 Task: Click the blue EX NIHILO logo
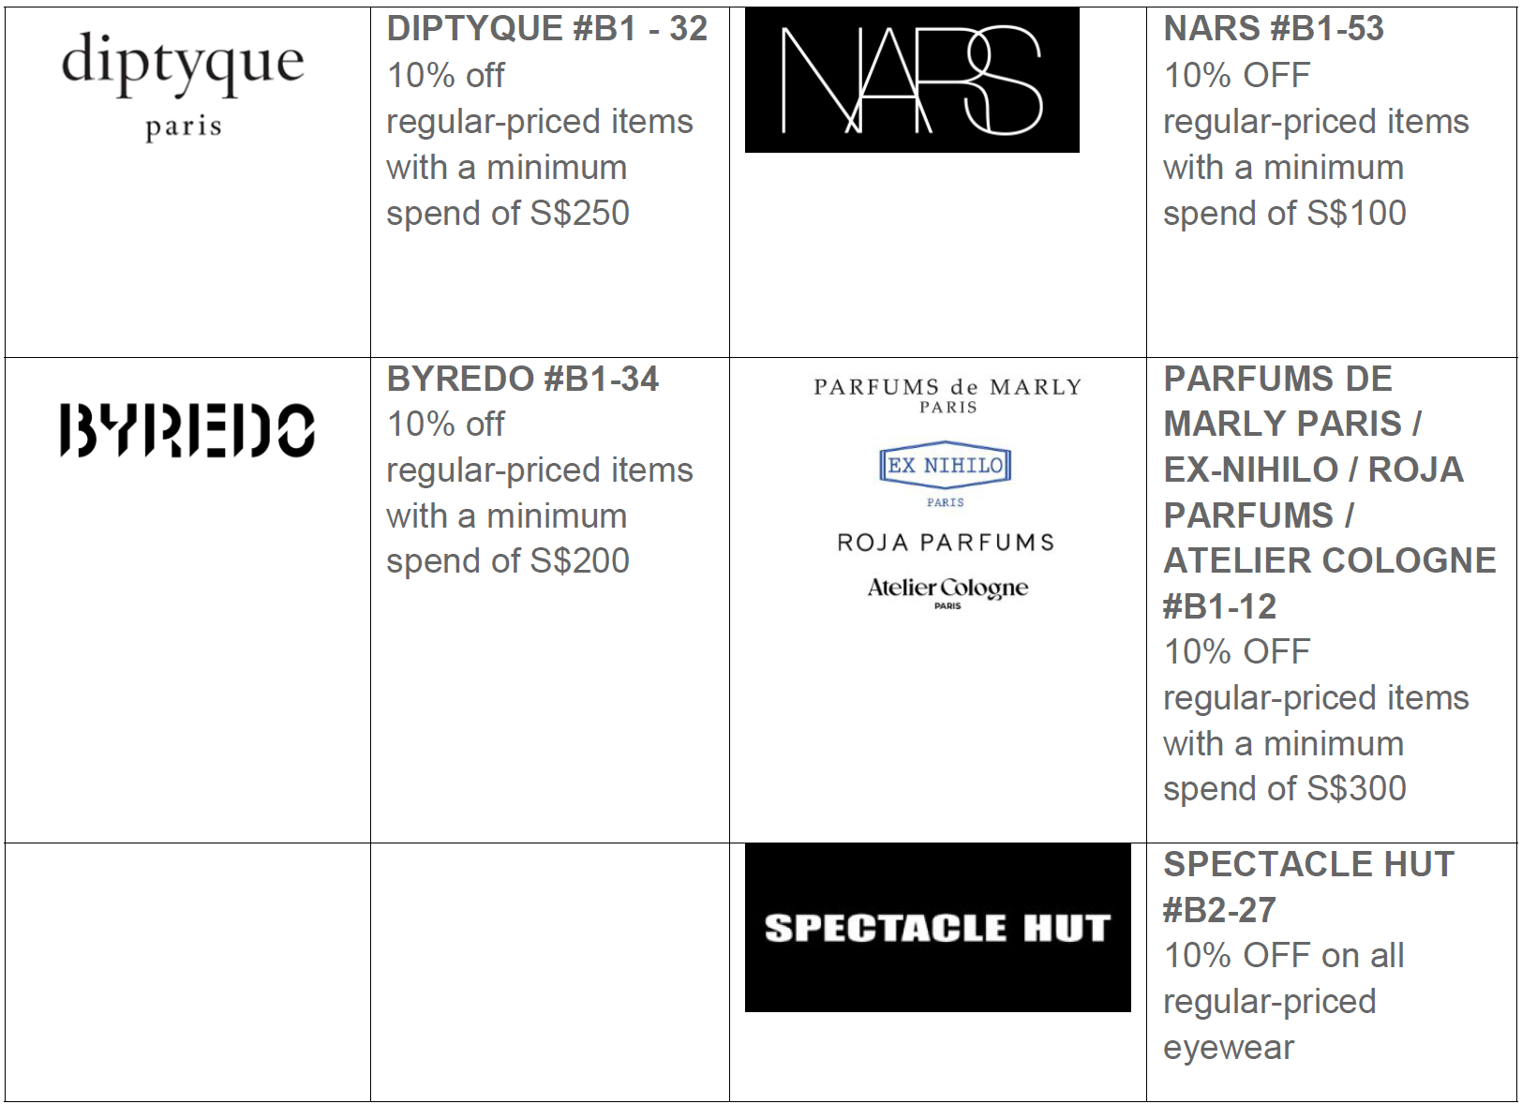tap(946, 474)
